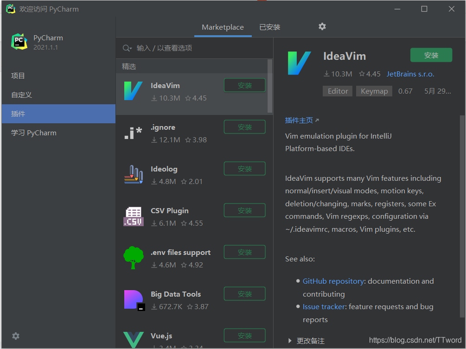
Task: Click the 12.1M downloads of .ignore
Action: [166, 140]
